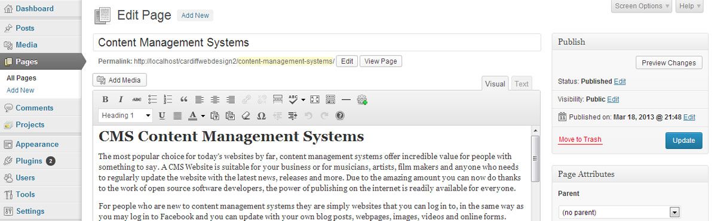Viewport: 717px width, 221px height.
Task: Switch to the Text editor tab
Action: (x=522, y=84)
